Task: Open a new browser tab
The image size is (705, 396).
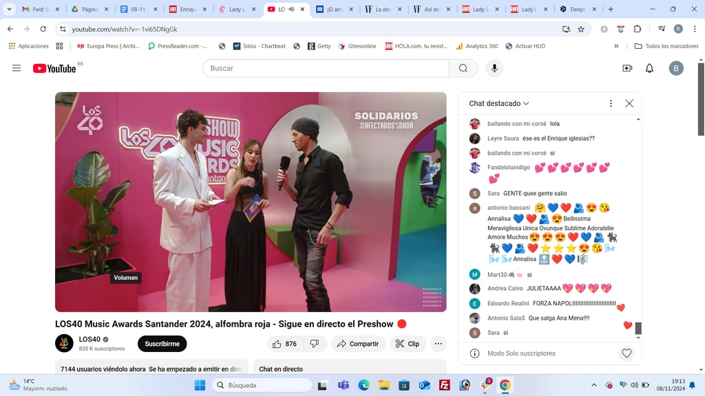Action: (x=611, y=9)
